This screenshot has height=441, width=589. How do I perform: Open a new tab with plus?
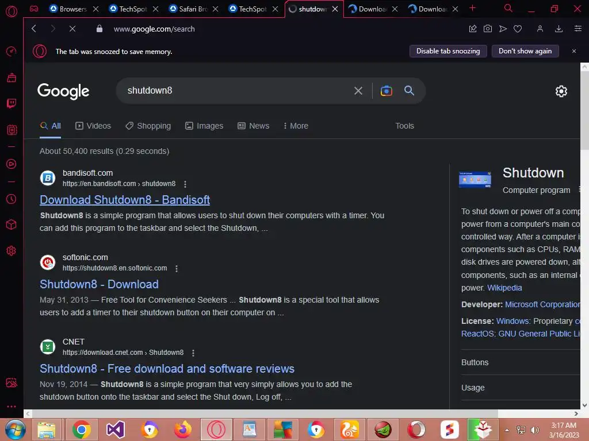(x=473, y=8)
